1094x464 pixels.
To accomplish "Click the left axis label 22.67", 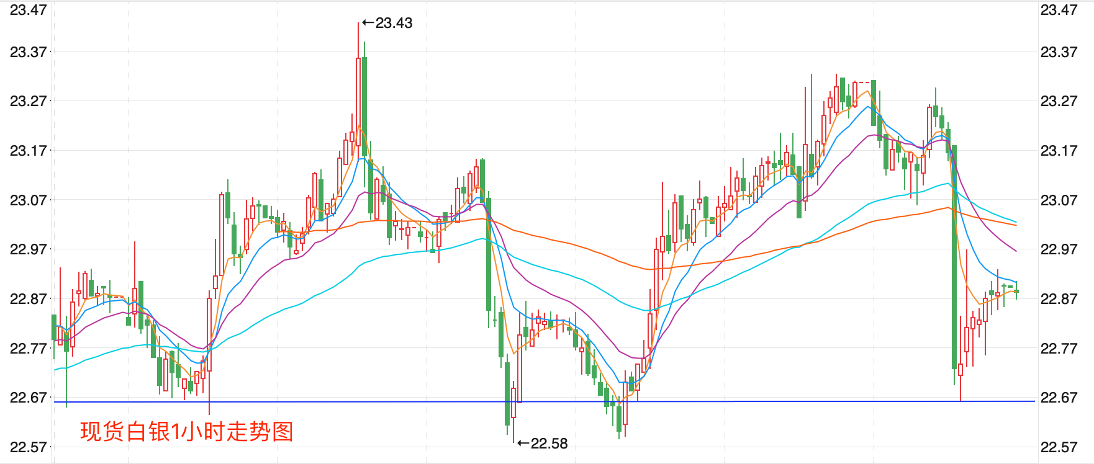I will point(29,398).
